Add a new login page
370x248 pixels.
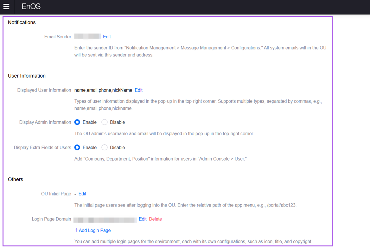(92, 231)
